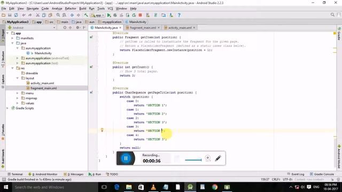Click the recorder pencil annotation icon
The height and width of the screenshot is (192, 342).
(x=218, y=158)
